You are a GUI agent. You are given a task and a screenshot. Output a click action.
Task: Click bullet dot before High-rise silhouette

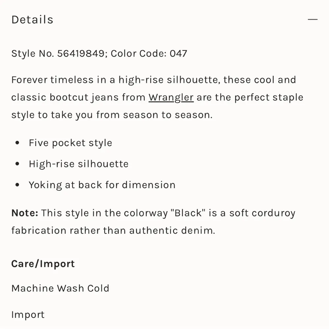pos(17,164)
